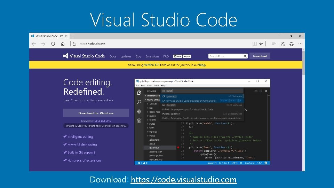Open the browser Hub icon
This screenshot has height=188, width=334.
(x=273, y=44)
